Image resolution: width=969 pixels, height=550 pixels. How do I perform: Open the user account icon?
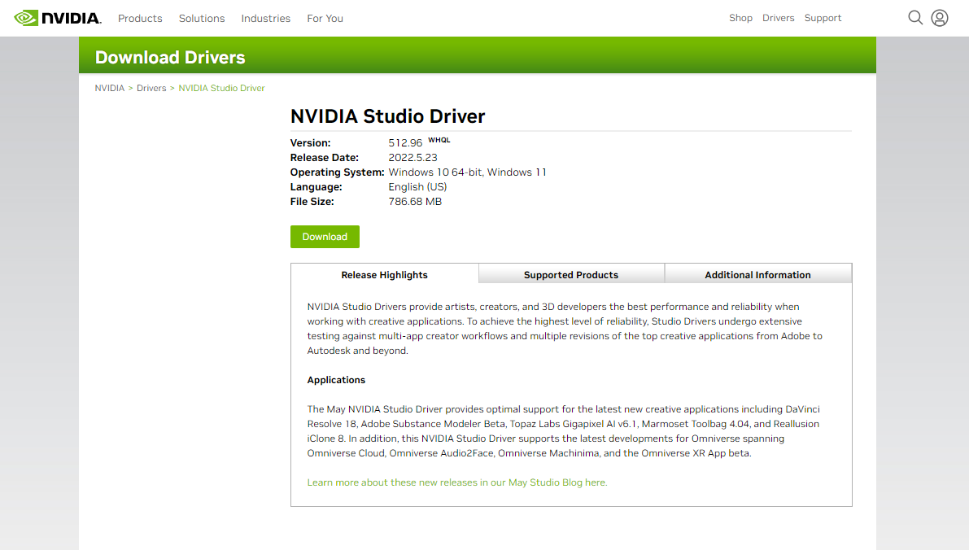(940, 18)
